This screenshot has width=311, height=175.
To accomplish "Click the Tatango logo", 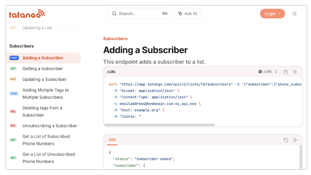I will click(27, 14).
